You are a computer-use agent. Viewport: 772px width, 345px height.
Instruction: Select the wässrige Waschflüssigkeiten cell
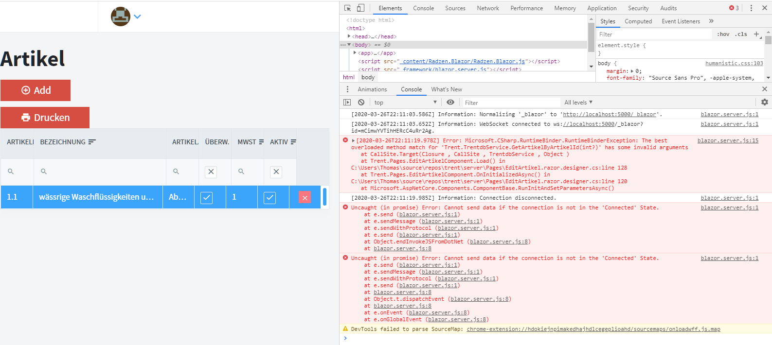[x=97, y=197]
